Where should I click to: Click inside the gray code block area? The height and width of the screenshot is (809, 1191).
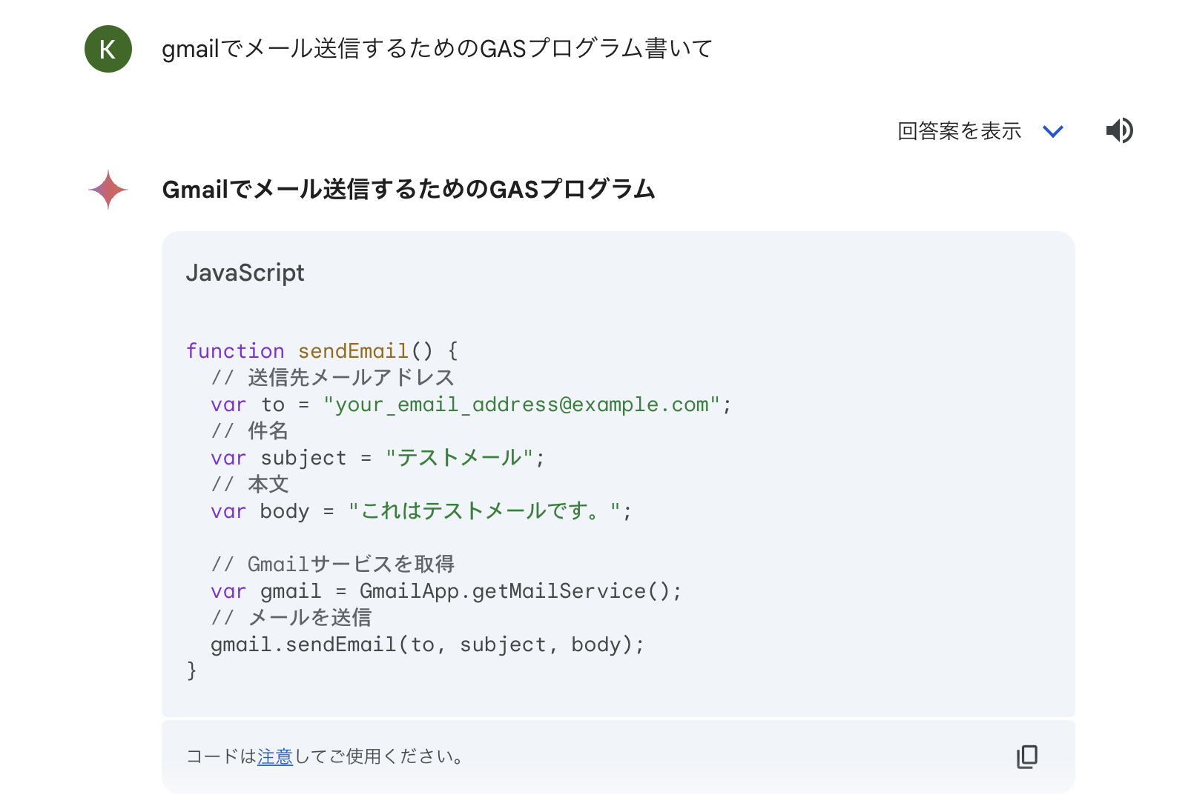[x=618, y=474]
